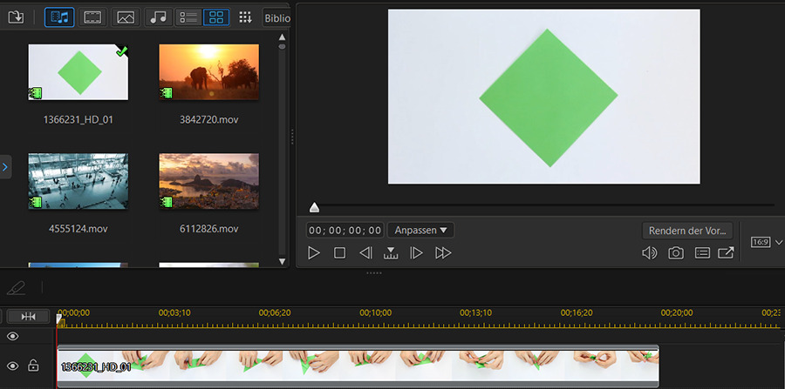Click the 6112826.mov file name

click(208, 229)
